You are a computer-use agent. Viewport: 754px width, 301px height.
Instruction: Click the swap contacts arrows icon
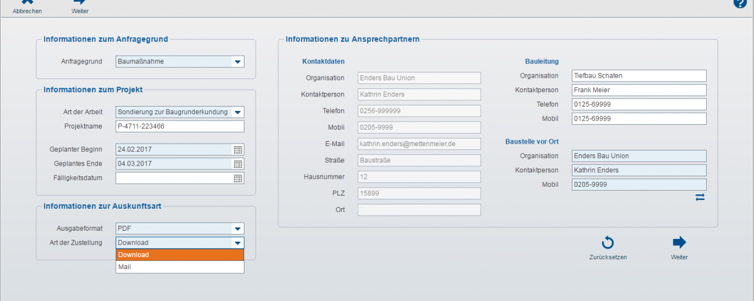tap(700, 197)
